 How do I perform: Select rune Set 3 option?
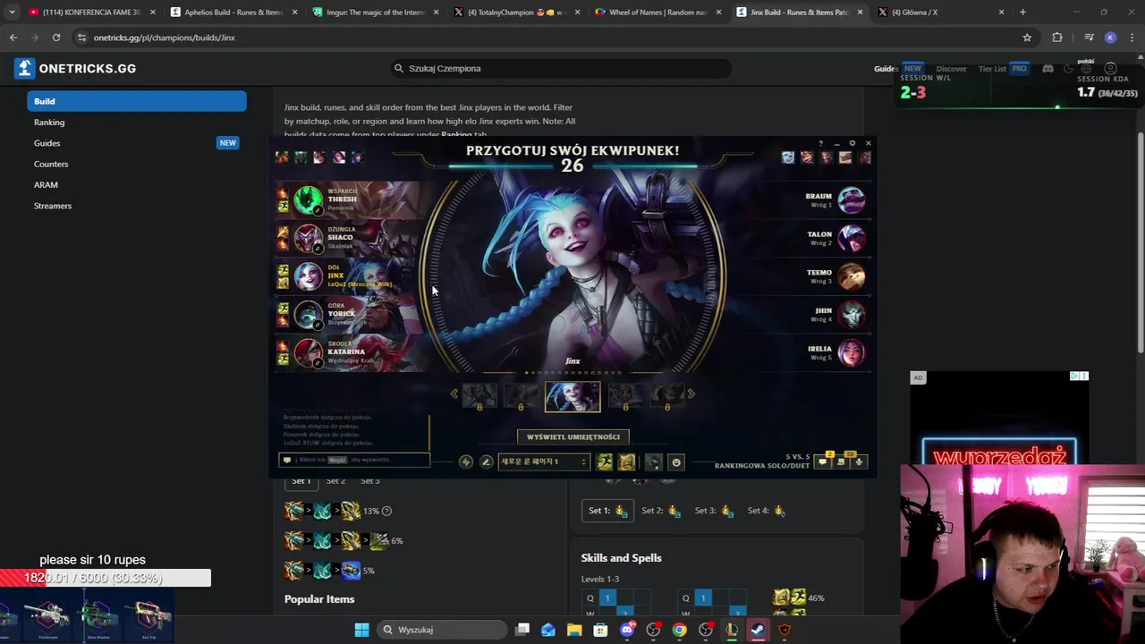715,511
